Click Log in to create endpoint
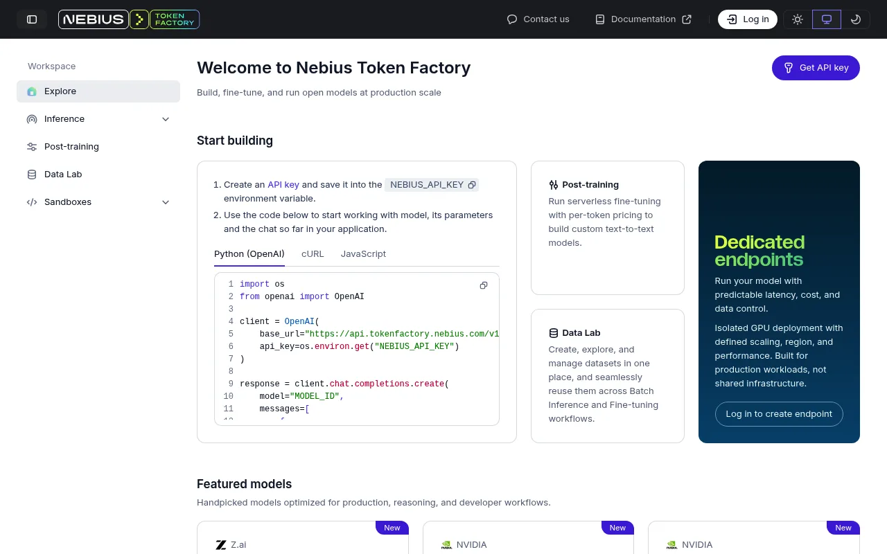887x554 pixels. pyautogui.click(x=779, y=414)
